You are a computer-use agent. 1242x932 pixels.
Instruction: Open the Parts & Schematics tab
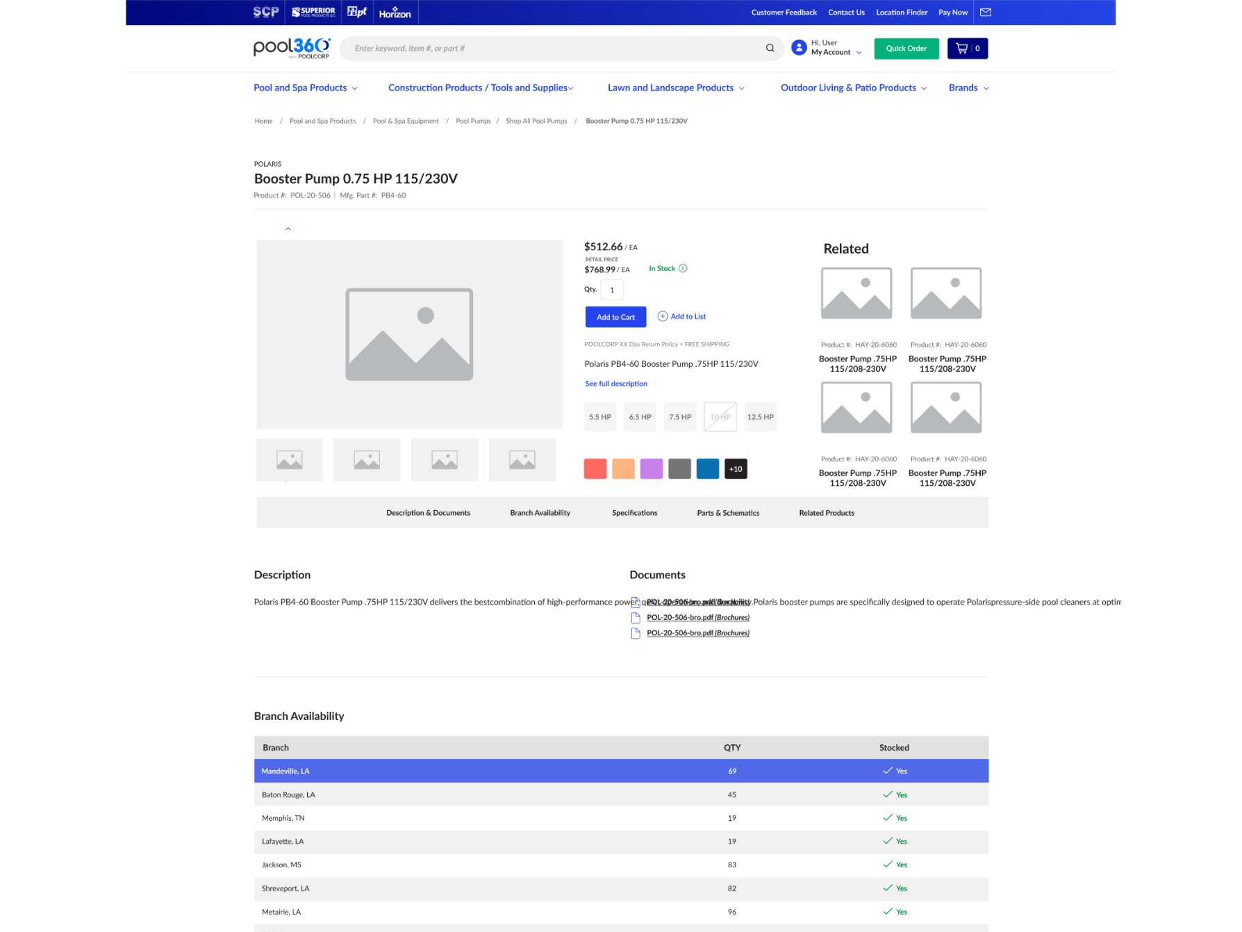729,513
